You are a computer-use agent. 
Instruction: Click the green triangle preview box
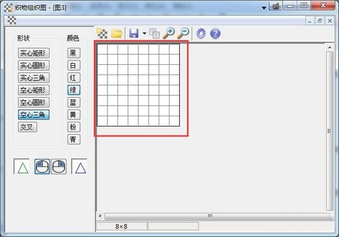[x=21, y=166]
